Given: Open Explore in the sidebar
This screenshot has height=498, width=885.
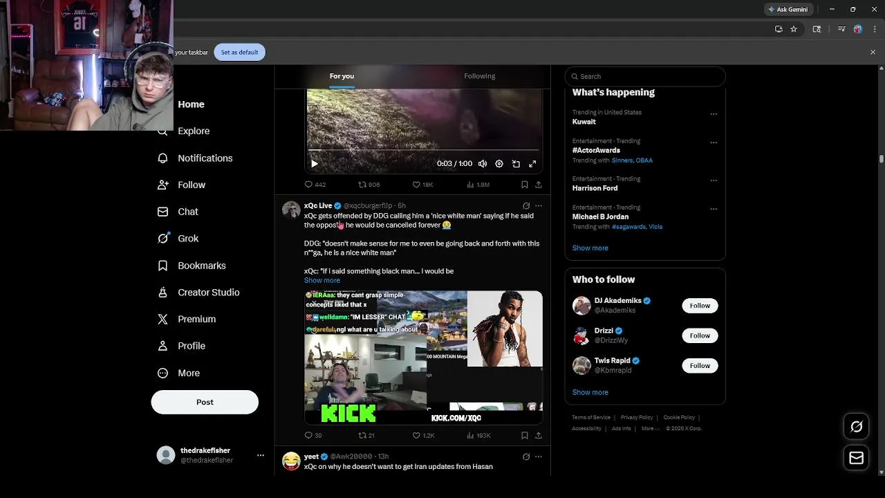Looking at the screenshot, I should [194, 131].
